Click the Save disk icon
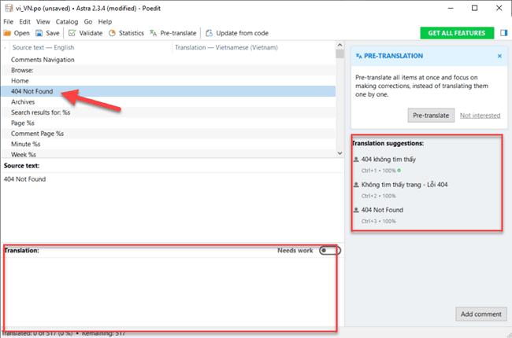The image size is (512, 338). click(x=40, y=34)
